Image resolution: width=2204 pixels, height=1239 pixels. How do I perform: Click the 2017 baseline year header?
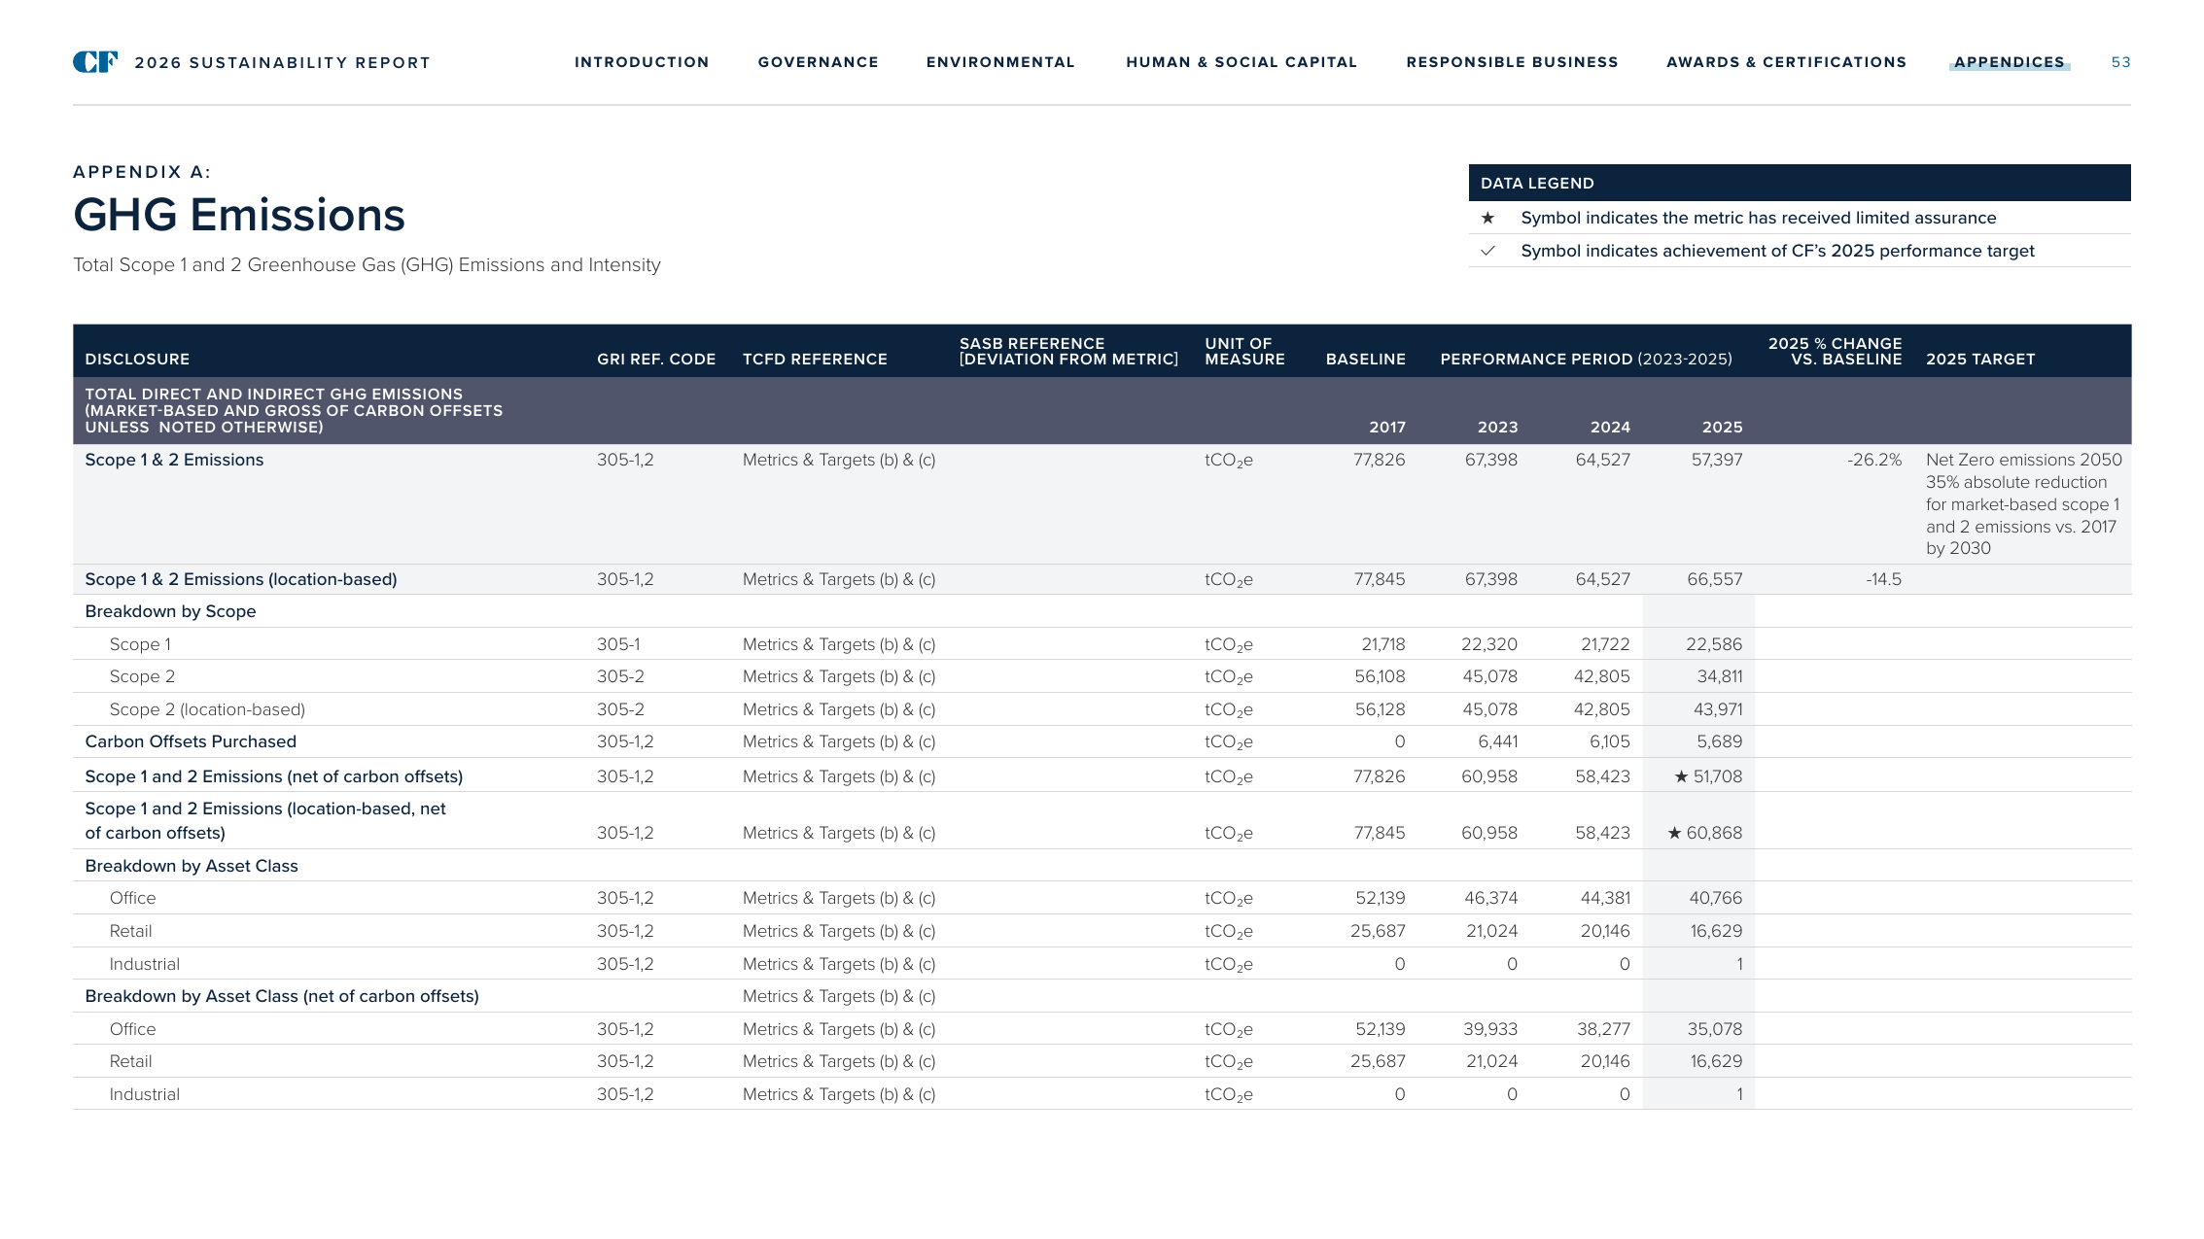tap(1387, 428)
